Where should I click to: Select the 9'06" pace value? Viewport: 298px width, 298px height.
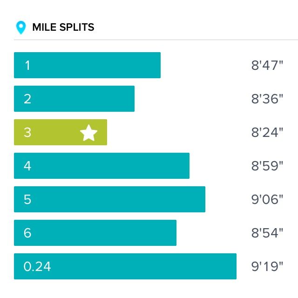coord(267,199)
